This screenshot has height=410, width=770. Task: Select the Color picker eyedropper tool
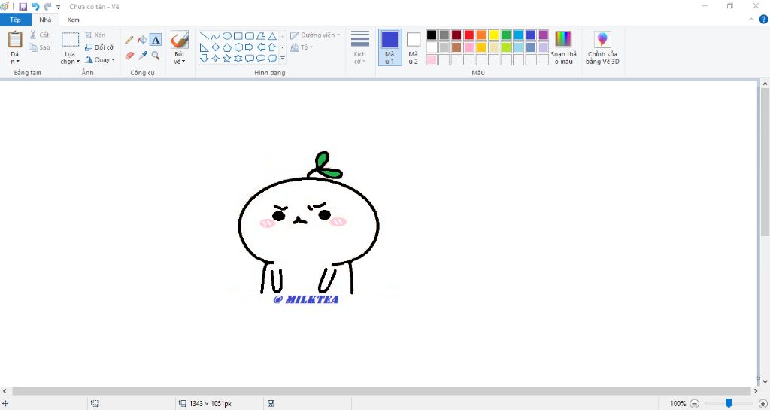click(x=142, y=56)
